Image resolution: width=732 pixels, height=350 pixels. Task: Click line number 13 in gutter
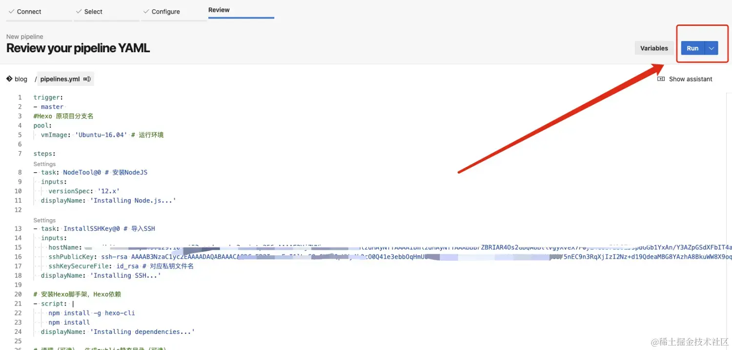pyautogui.click(x=19, y=228)
